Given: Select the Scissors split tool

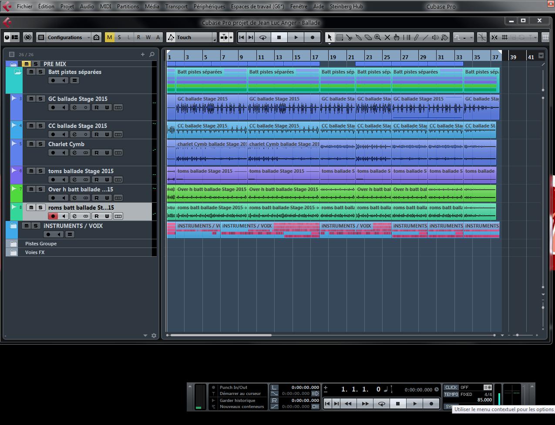Looking at the screenshot, I should pos(349,37).
